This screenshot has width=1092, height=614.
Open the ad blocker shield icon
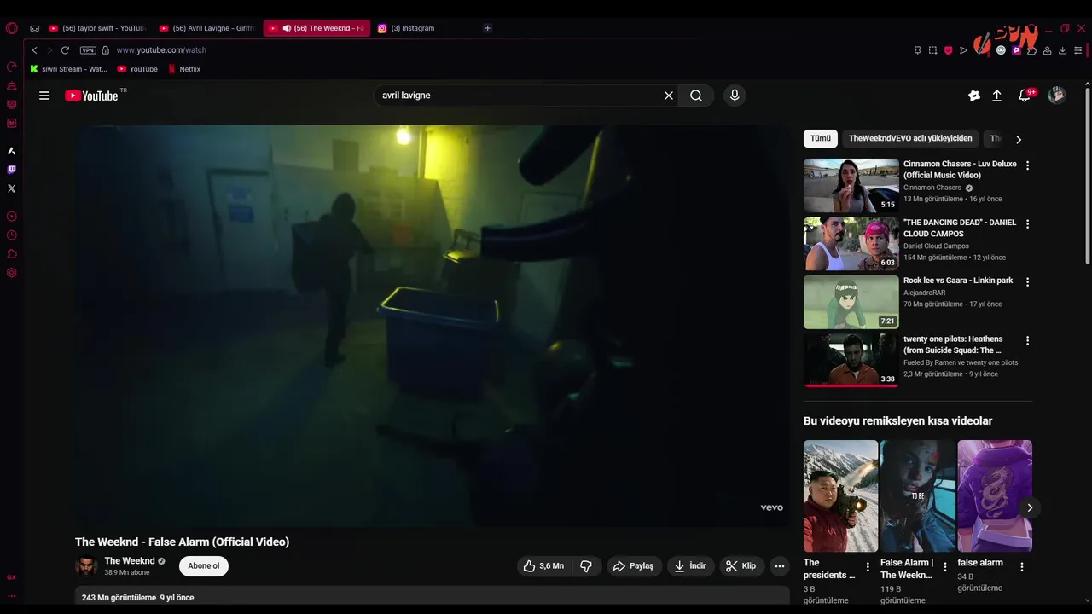(948, 50)
